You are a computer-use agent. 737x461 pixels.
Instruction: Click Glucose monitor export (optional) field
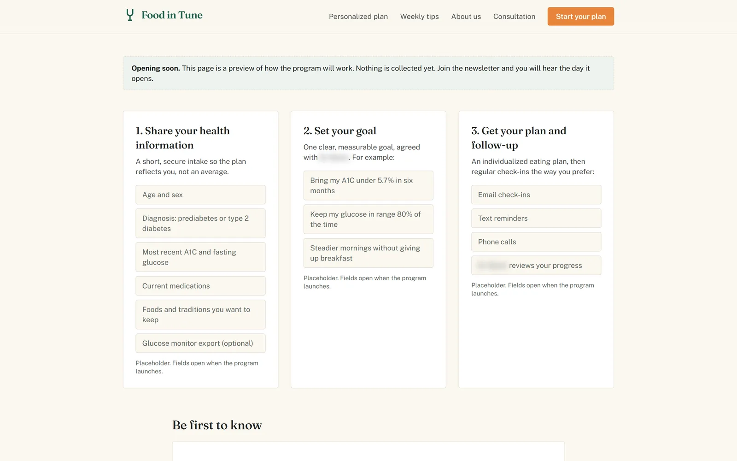pyautogui.click(x=200, y=343)
